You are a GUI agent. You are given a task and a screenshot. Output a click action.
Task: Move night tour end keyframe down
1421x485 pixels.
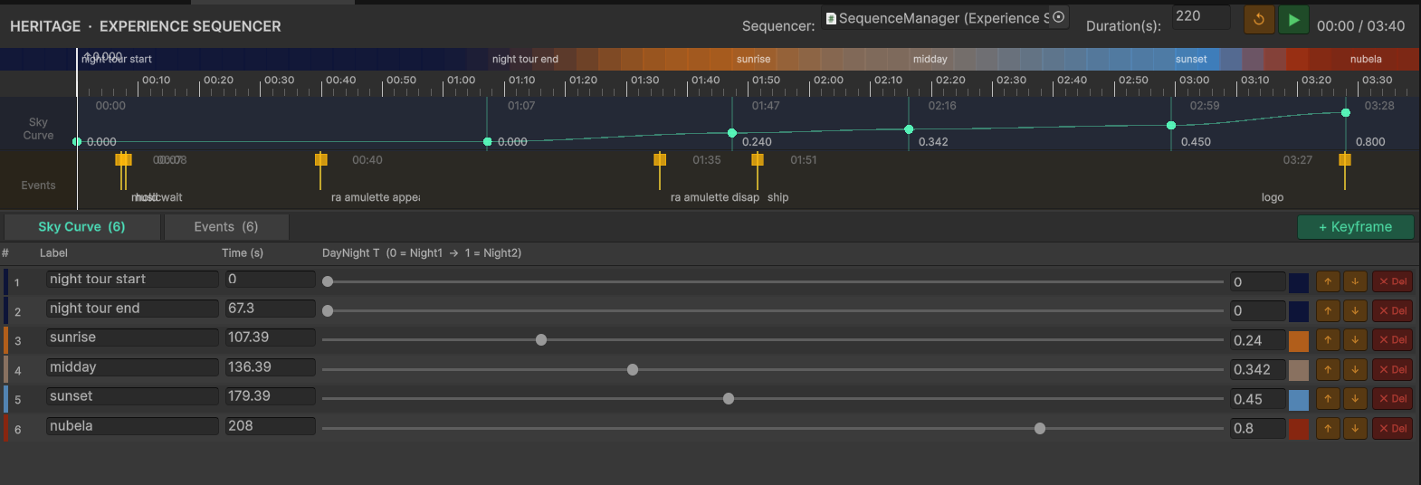click(1355, 310)
